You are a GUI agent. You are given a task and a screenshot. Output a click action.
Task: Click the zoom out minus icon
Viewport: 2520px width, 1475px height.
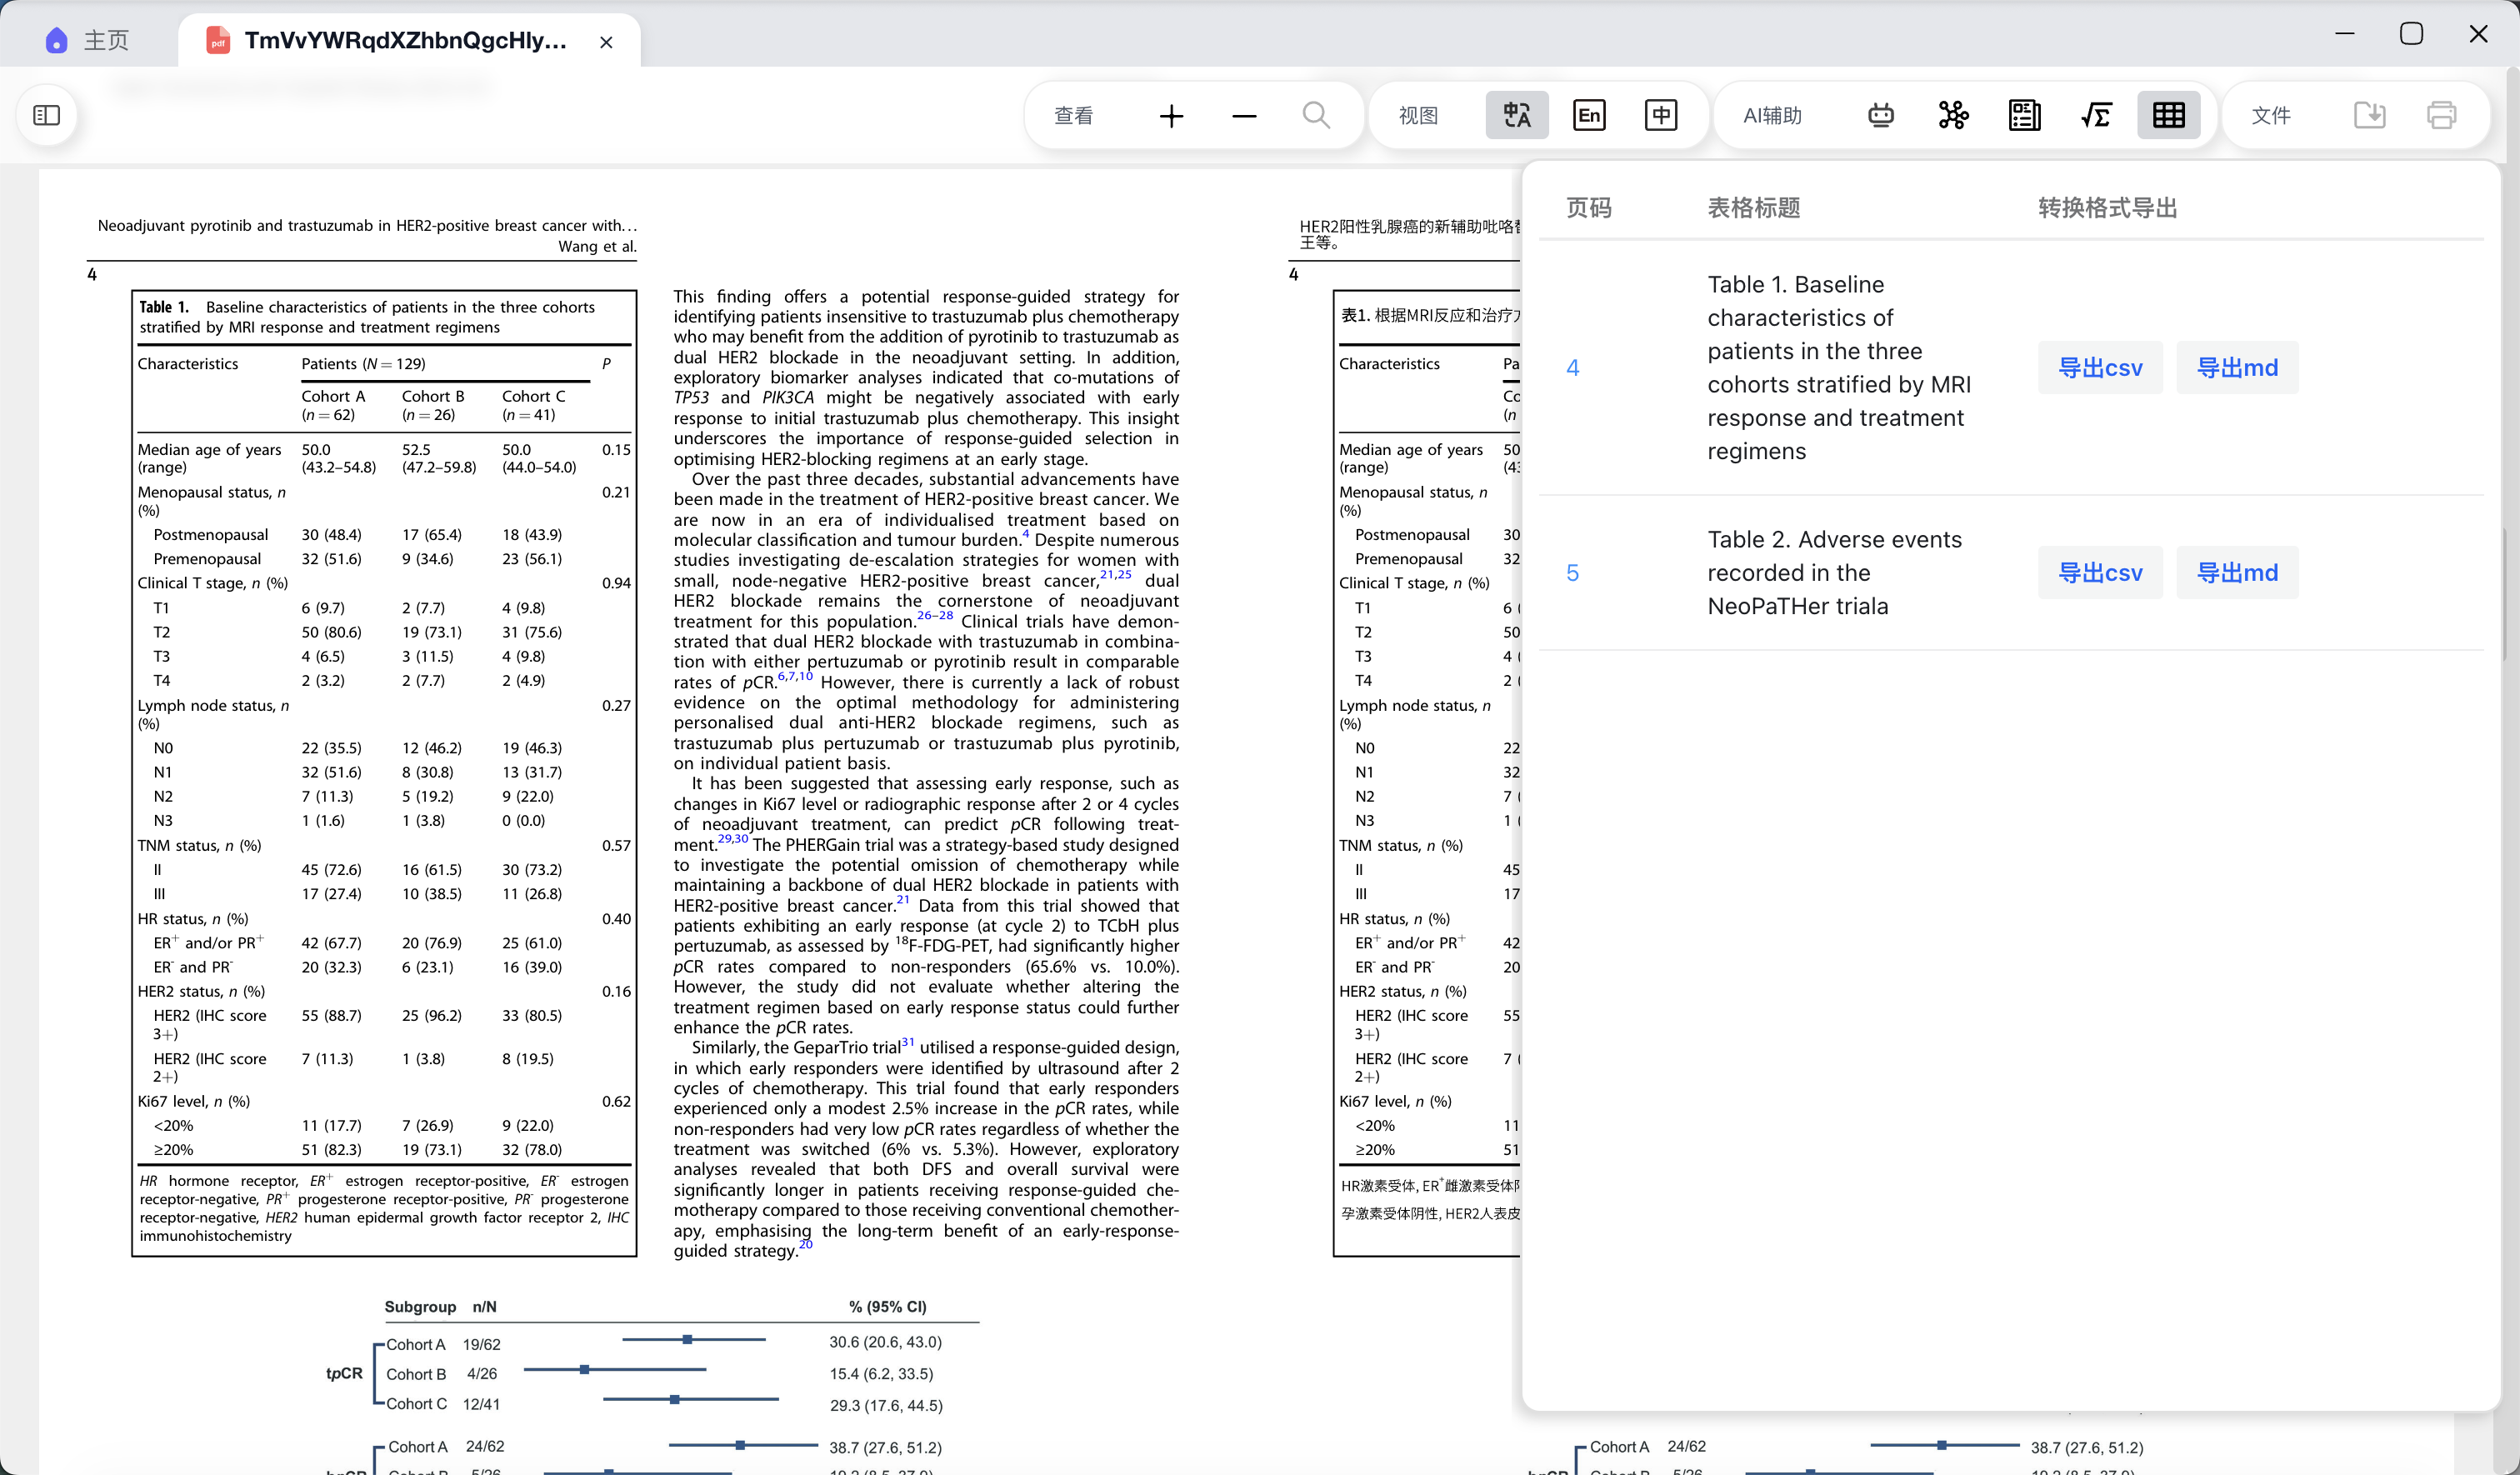coord(1244,116)
